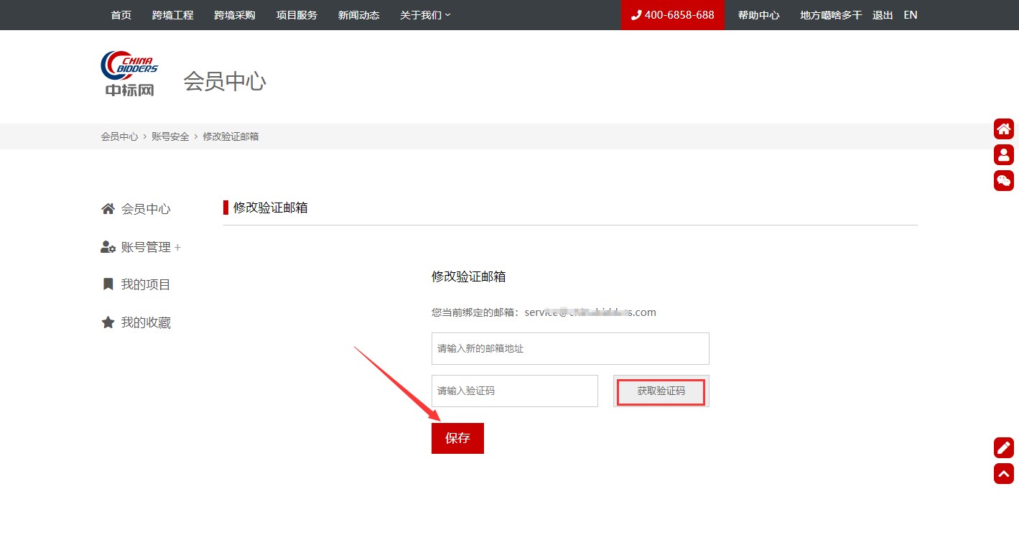The height and width of the screenshot is (540, 1019).
Task: Click the phone number 400-6858-688
Action: (x=672, y=15)
